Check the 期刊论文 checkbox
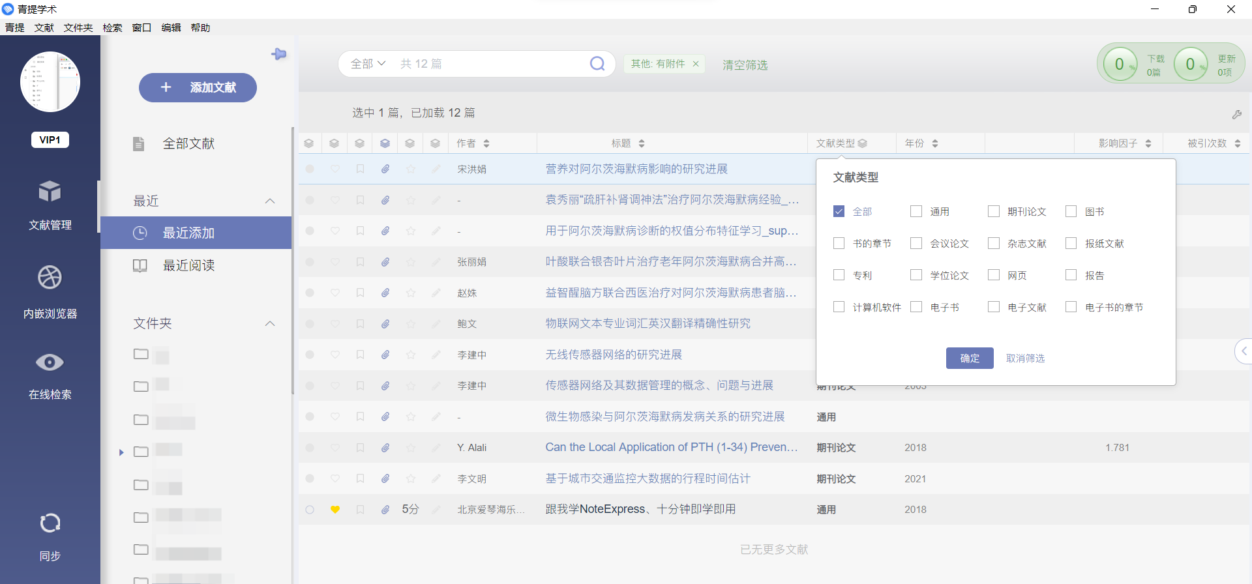 click(x=994, y=211)
